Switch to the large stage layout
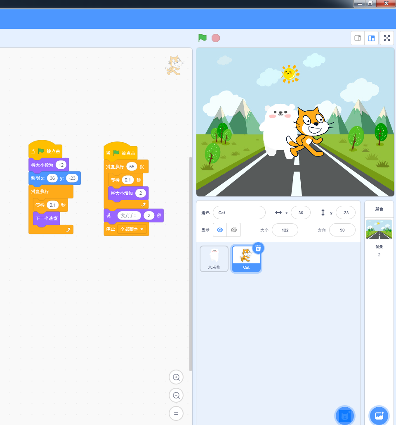Viewport: 396px width, 425px height. [371, 38]
